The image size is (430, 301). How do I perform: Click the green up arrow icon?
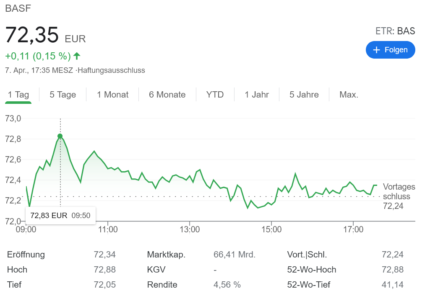[x=77, y=56]
